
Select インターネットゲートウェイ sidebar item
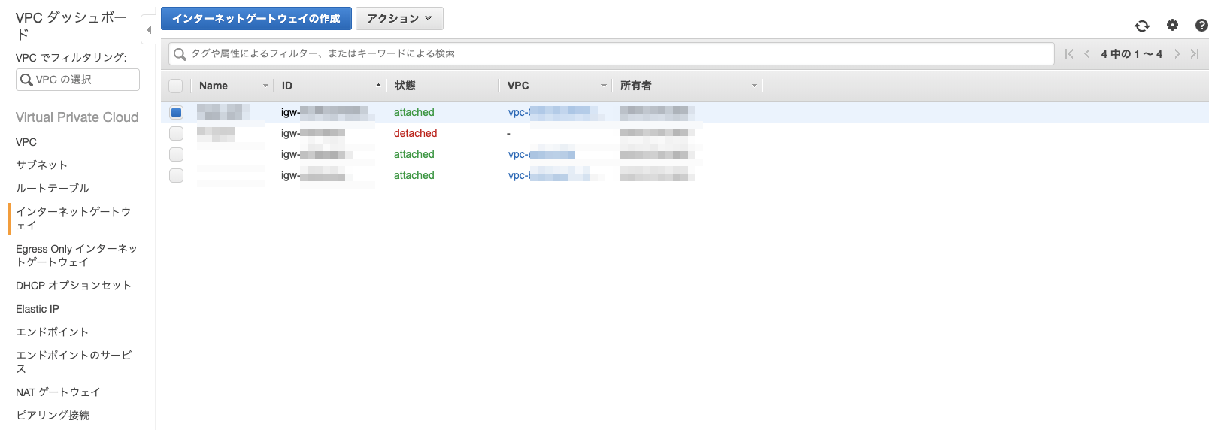point(74,219)
